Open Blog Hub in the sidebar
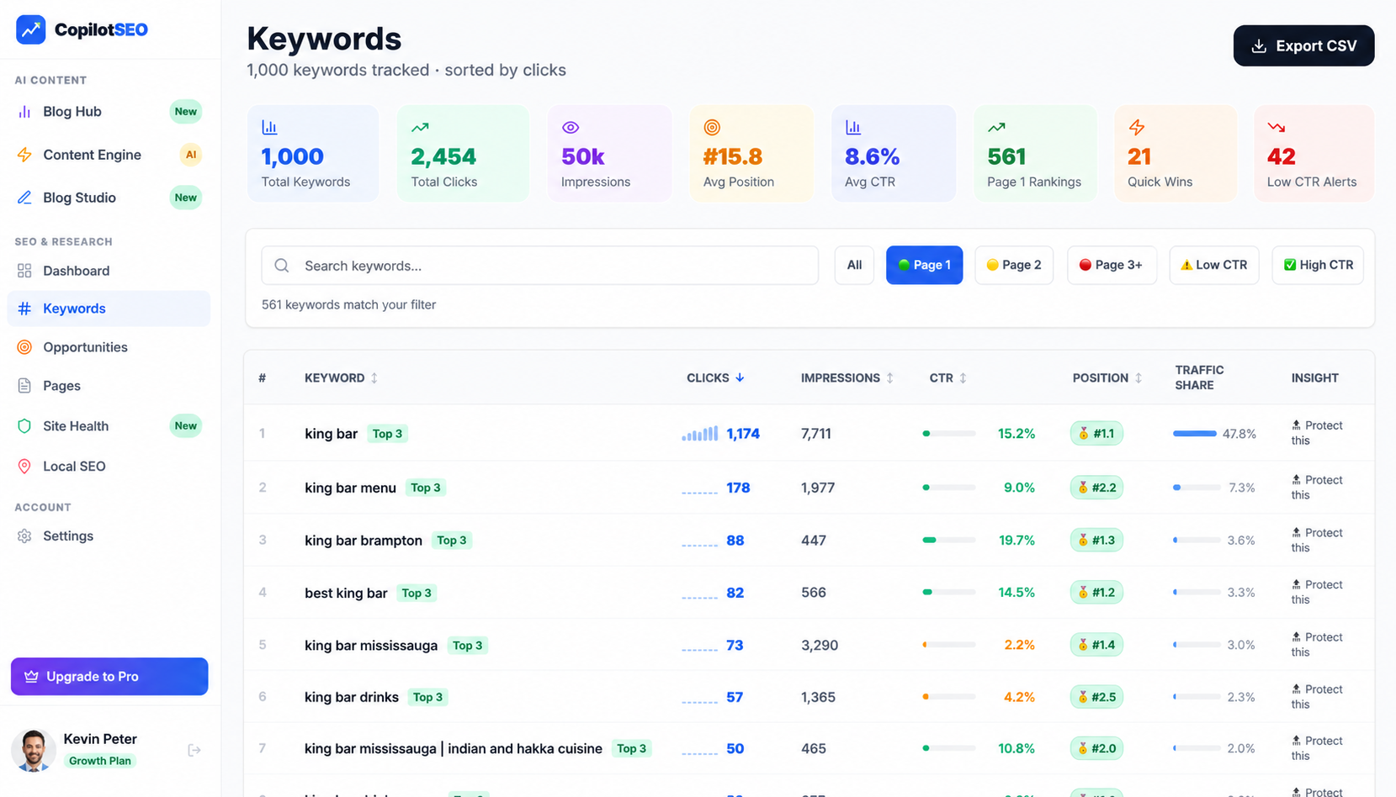 tap(109, 112)
